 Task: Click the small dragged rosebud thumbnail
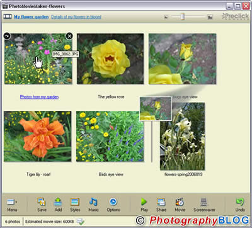tap(156, 109)
